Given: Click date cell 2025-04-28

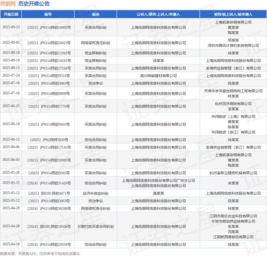Looking at the screenshot, I should point(11,226).
